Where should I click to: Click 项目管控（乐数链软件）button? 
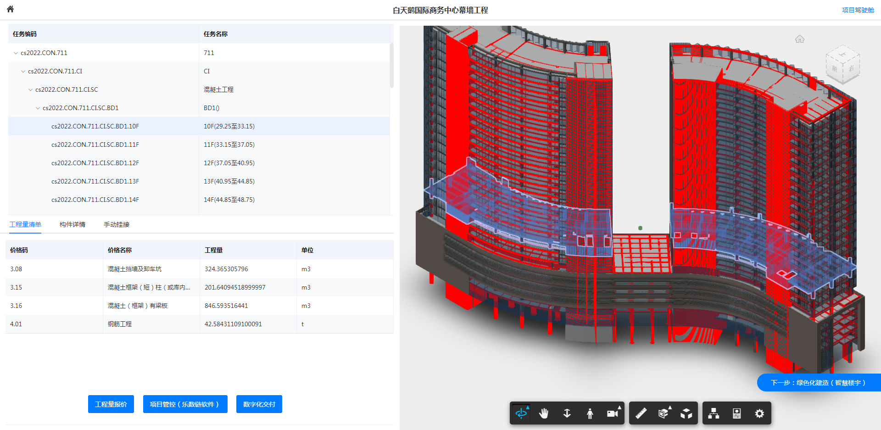[x=185, y=404]
